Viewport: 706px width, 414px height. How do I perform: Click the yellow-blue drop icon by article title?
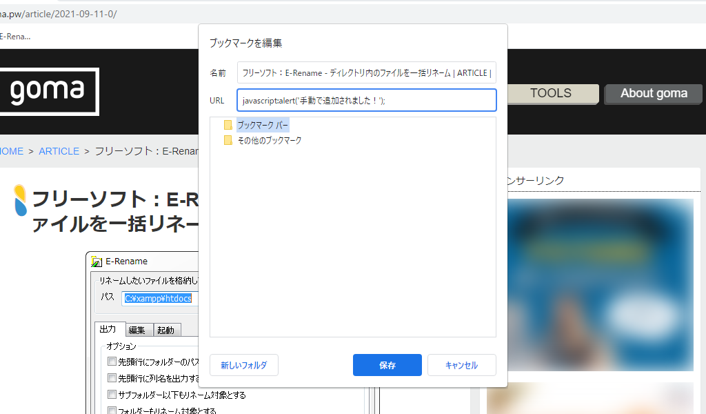pos(21,201)
